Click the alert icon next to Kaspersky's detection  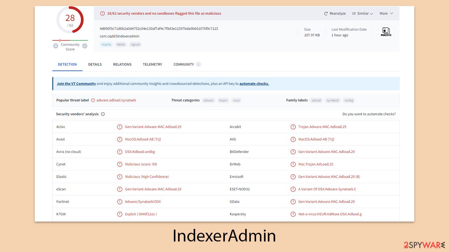pos(293,214)
